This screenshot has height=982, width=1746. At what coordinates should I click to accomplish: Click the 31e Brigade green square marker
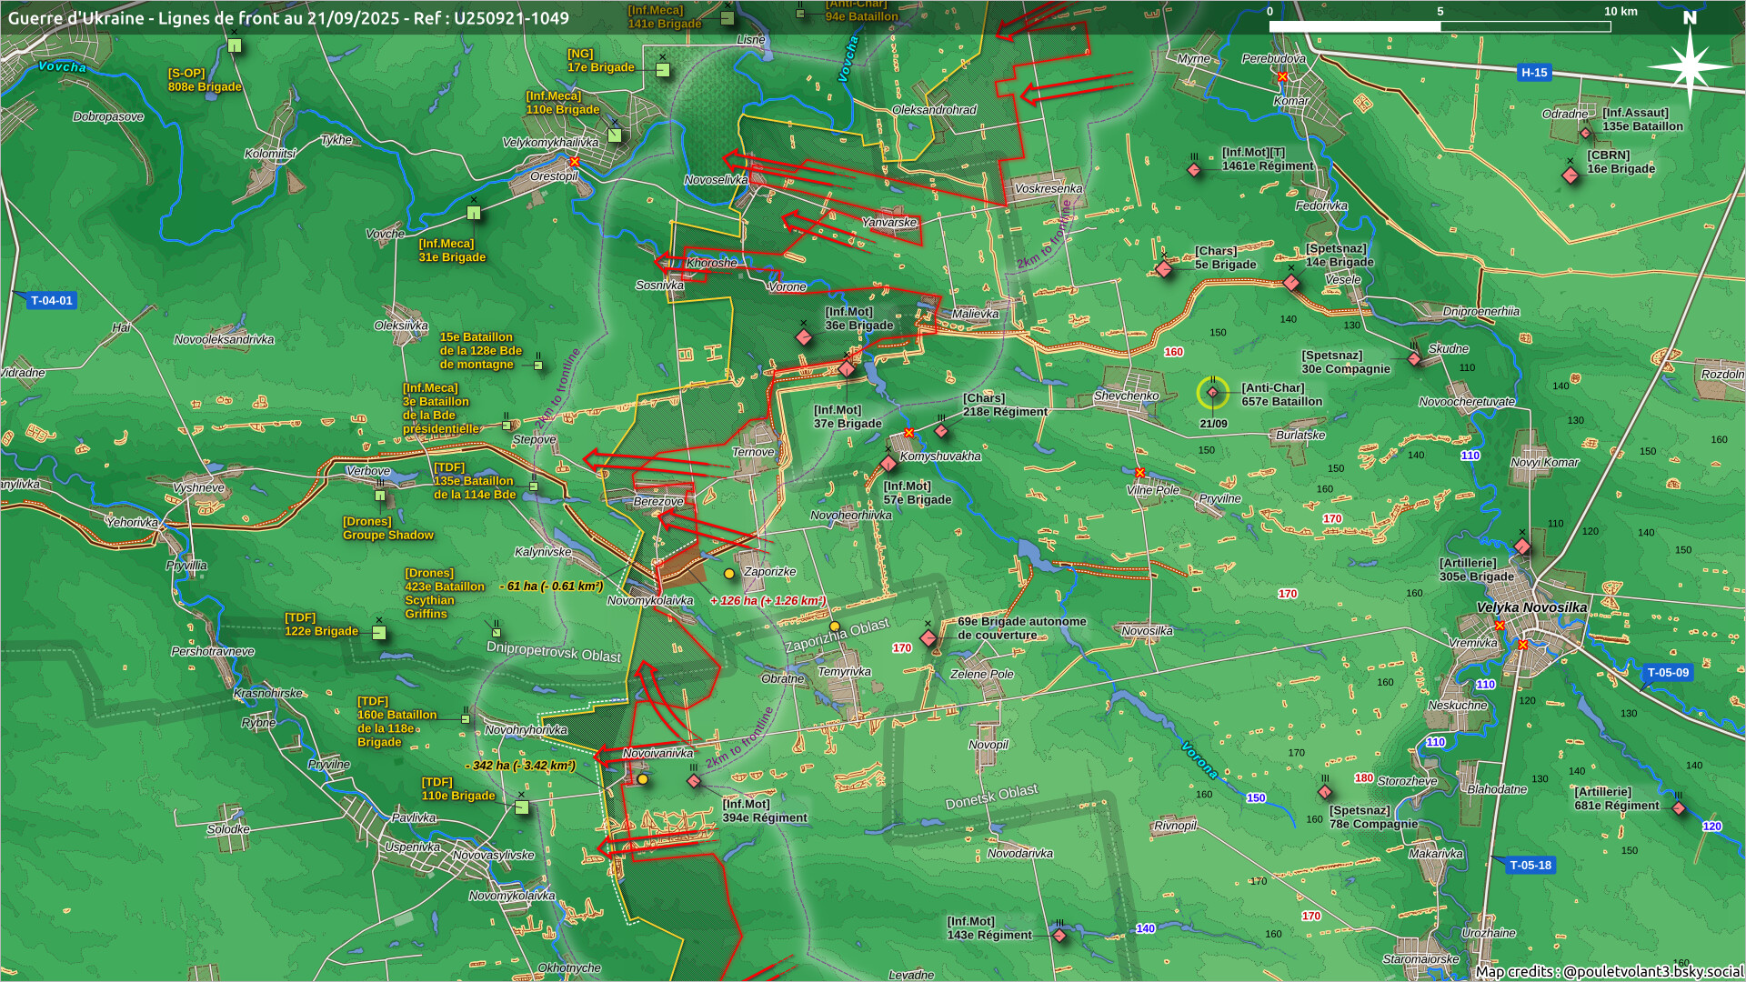[474, 213]
